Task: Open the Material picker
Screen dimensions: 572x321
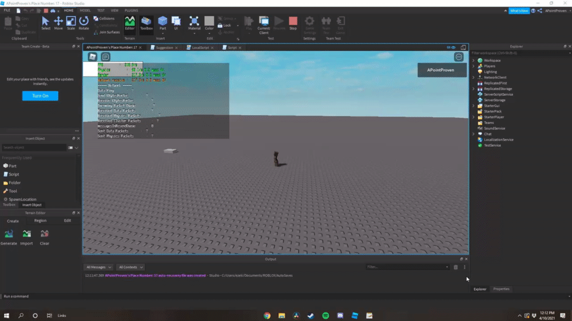Action: tap(194, 23)
